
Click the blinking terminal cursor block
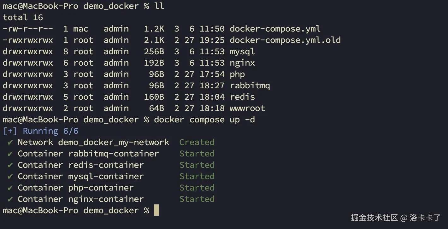click(x=156, y=210)
